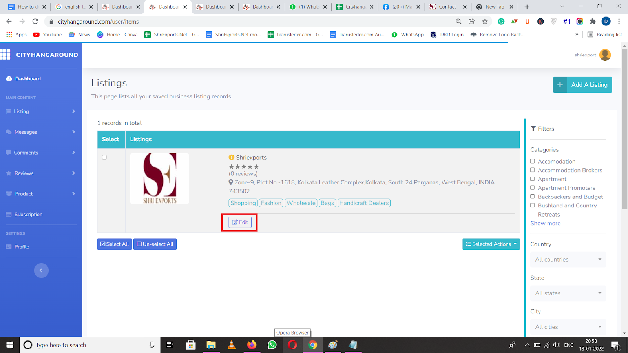The height and width of the screenshot is (353, 628).
Task: Click the Chrome taskbar icon
Action: [x=313, y=345]
